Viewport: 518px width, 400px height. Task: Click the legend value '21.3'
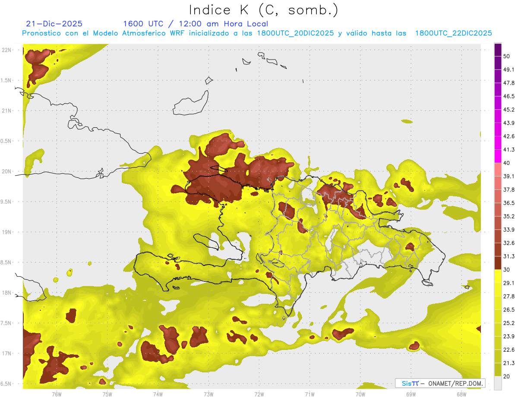(509, 363)
